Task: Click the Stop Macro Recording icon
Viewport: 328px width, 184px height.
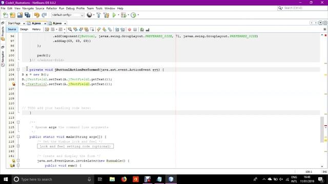Action: (x=135, y=30)
